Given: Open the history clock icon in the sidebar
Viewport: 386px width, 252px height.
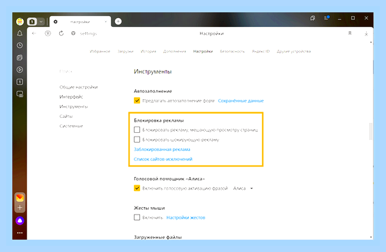Looking at the screenshot, I should pyautogui.click(x=20, y=46).
